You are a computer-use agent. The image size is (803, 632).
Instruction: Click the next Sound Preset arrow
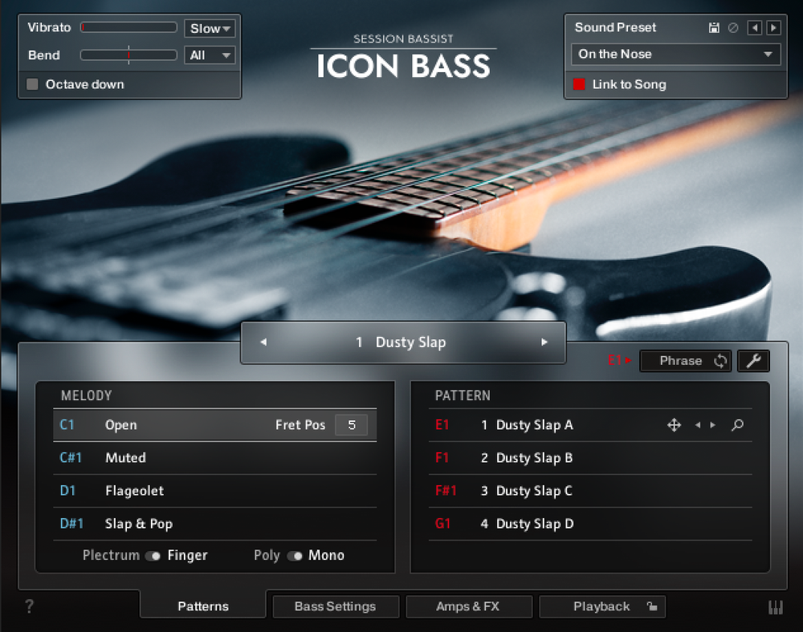click(x=772, y=27)
